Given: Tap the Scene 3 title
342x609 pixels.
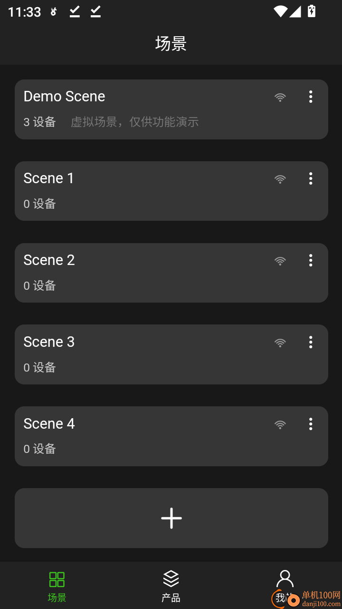Looking at the screenshot, I should coord(49,342).
